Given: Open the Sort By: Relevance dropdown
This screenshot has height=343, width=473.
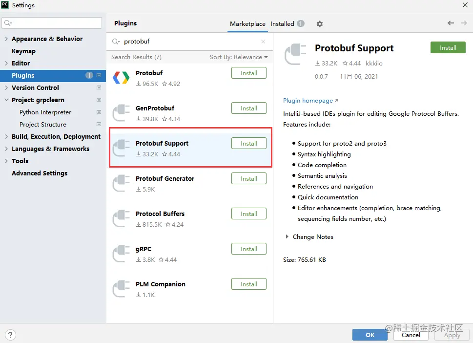Looking at the screenshot, I should coord(239,57).
